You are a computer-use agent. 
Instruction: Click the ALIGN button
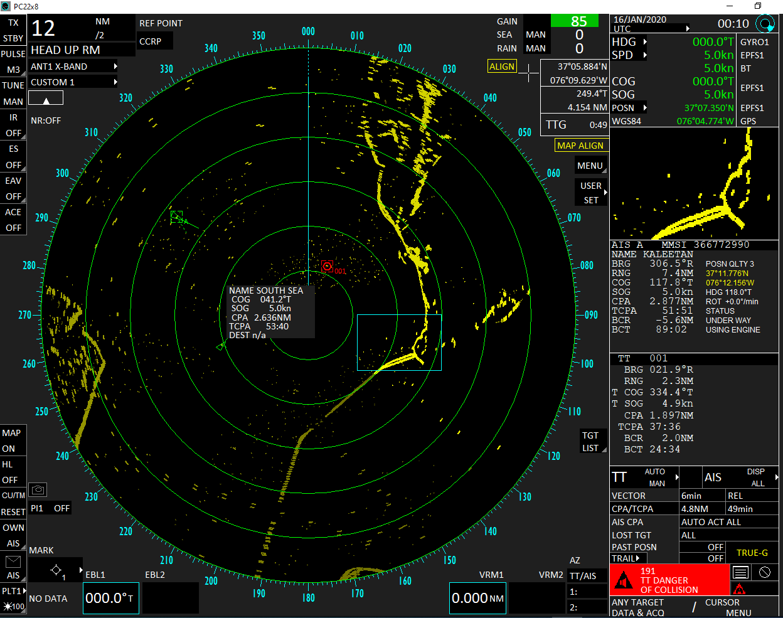(502, 67)
